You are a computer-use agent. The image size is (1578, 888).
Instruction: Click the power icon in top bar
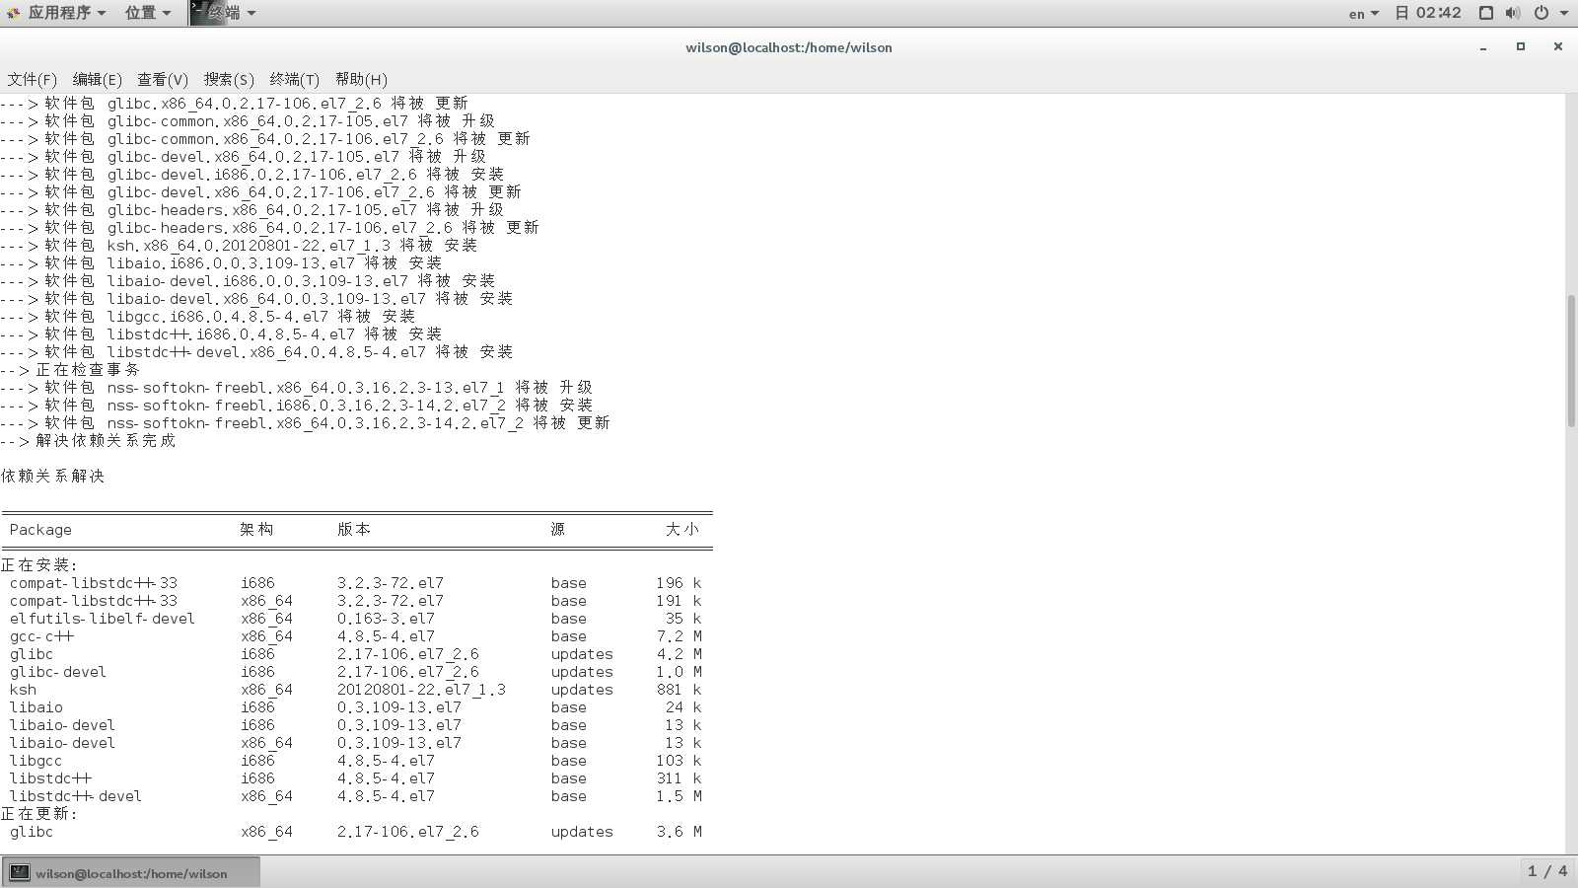(1541, 13)
